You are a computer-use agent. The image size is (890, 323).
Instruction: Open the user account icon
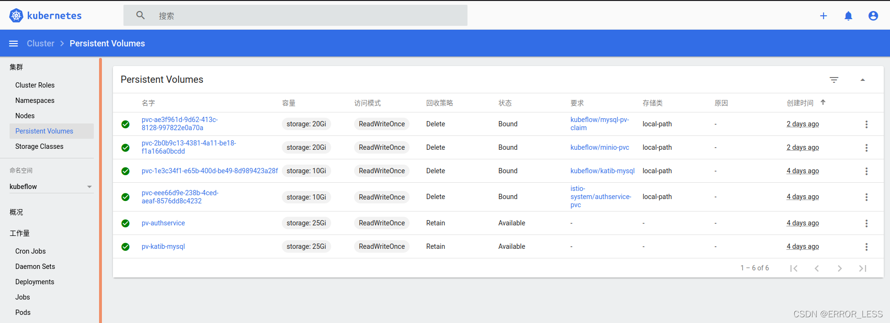[873, 16]
